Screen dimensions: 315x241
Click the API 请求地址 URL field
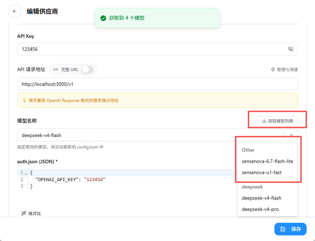click(157, 84)
